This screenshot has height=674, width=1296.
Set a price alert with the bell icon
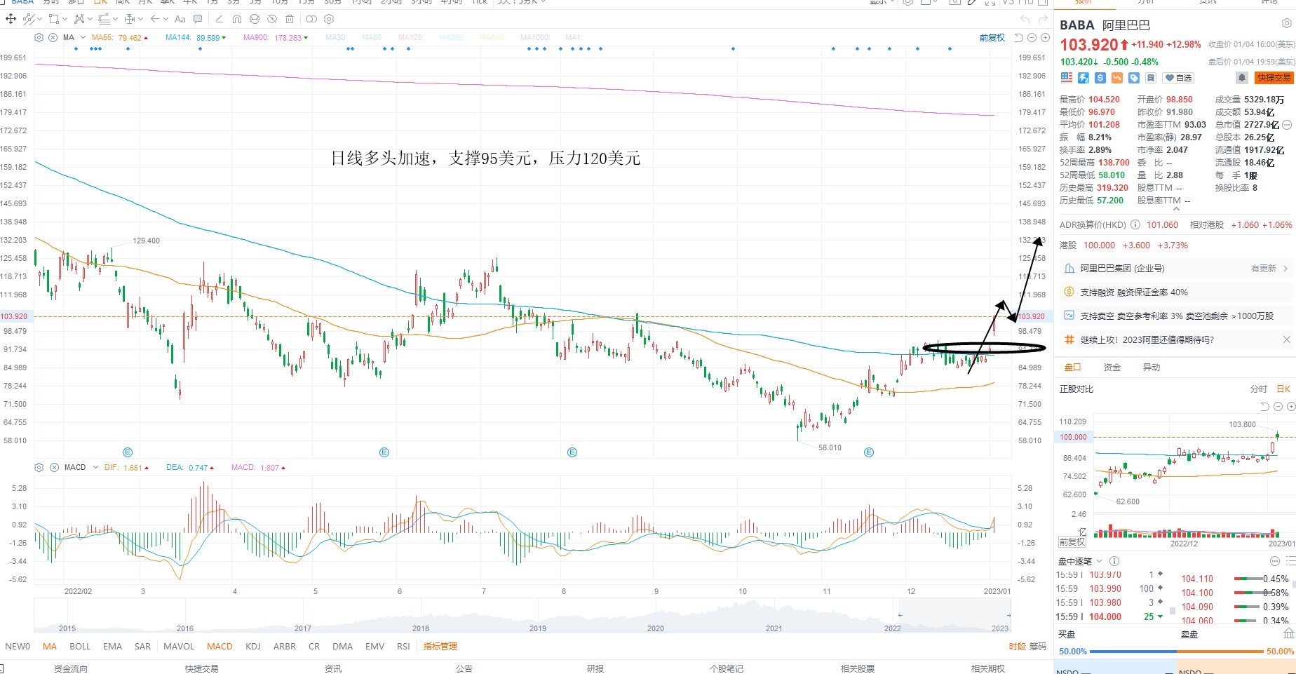point(1241,78)
